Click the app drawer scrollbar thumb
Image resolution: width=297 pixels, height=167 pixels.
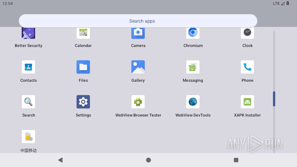tap(274, 99)
